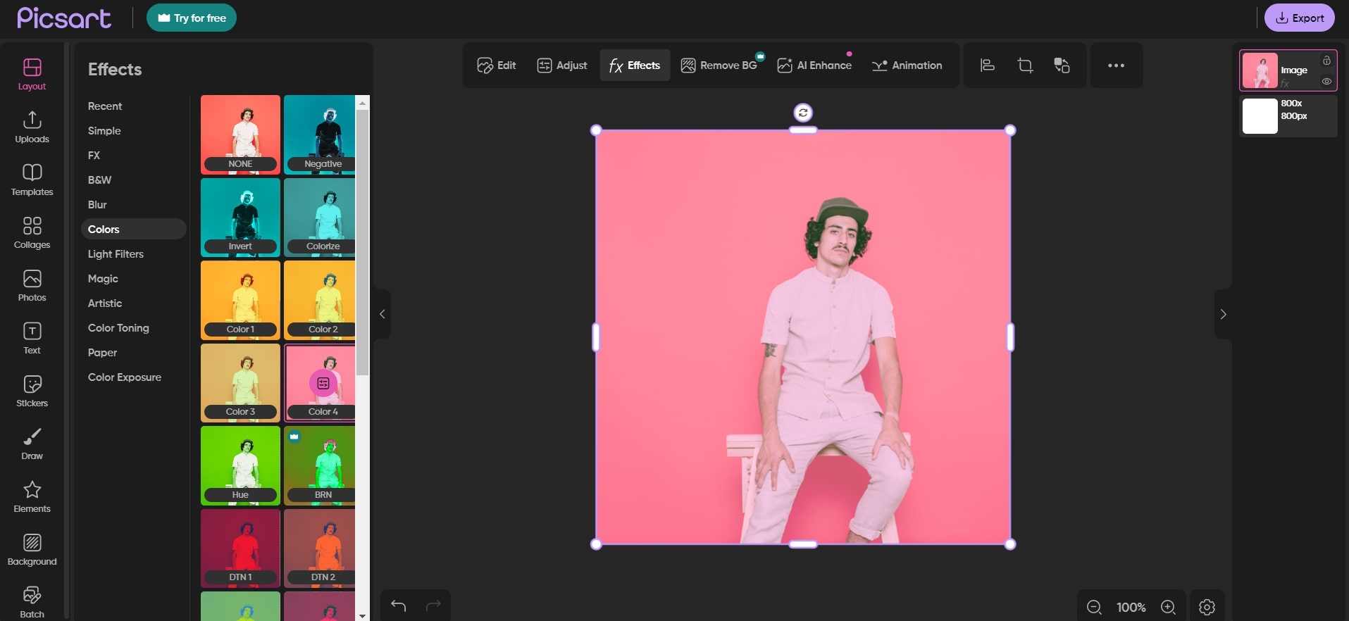Open the more options ellipsis menu
The height and width of the screenshot is (621, 1349).
coord(1116,65)
